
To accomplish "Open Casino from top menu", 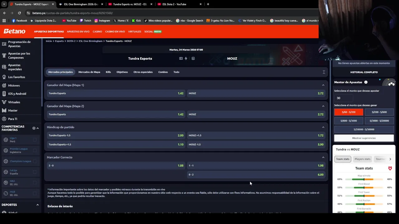I will click(x=97, y=31).
